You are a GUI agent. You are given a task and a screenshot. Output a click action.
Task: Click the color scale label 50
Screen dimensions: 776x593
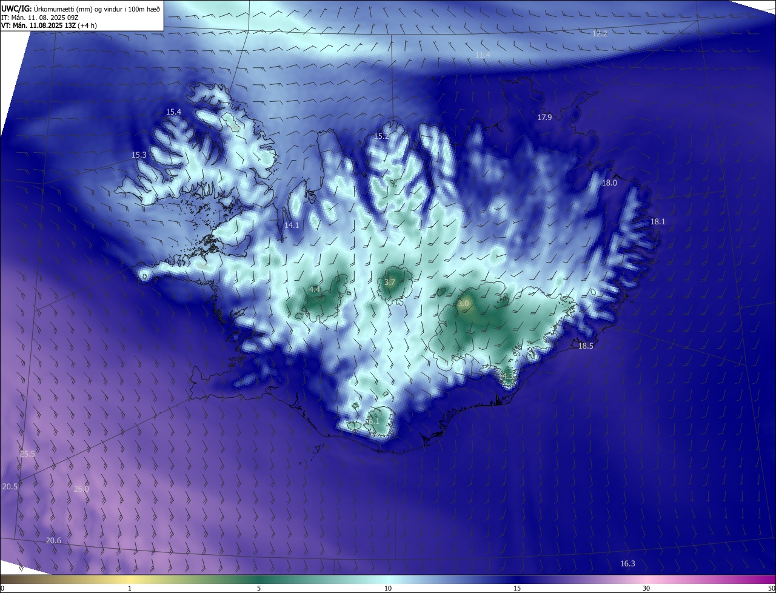click(771, 588)
